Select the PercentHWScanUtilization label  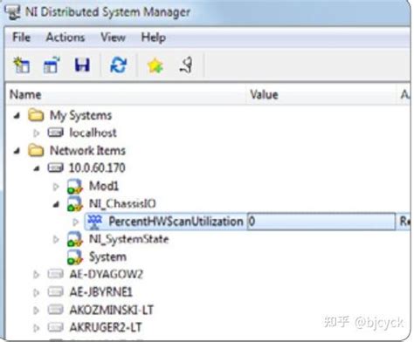pos(176,222)
